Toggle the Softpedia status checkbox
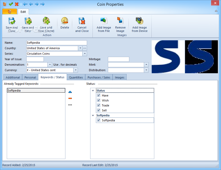Image resolution: width=221 pixels, height=170 pixels. pos(99,120)
